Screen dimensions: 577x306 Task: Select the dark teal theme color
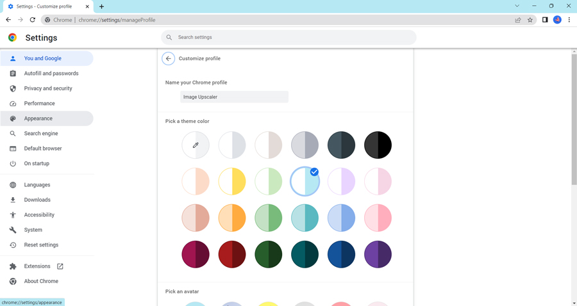coord(305,254)
